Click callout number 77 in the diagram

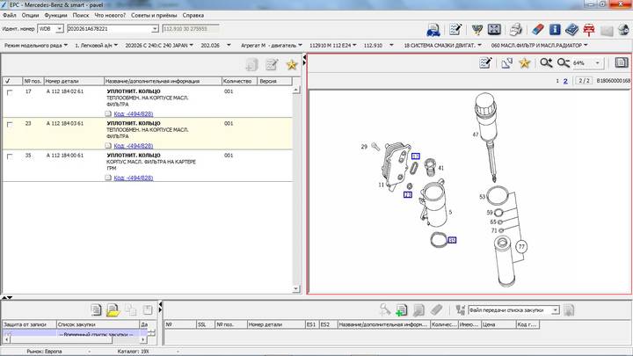click(520, 247)
